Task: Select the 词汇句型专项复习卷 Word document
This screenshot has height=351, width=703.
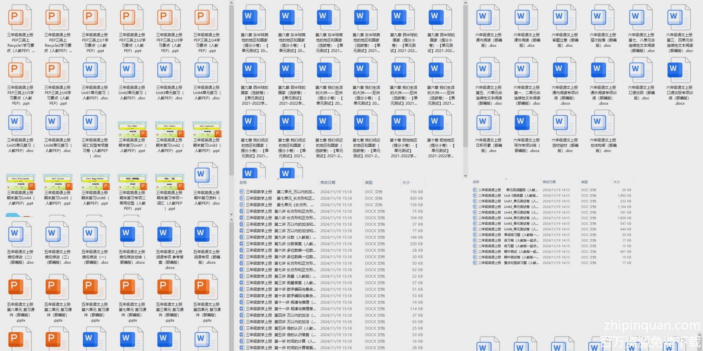Action: (x=94, y=123)
